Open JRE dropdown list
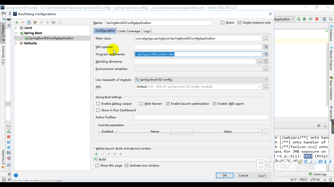 tap(260, 87)
